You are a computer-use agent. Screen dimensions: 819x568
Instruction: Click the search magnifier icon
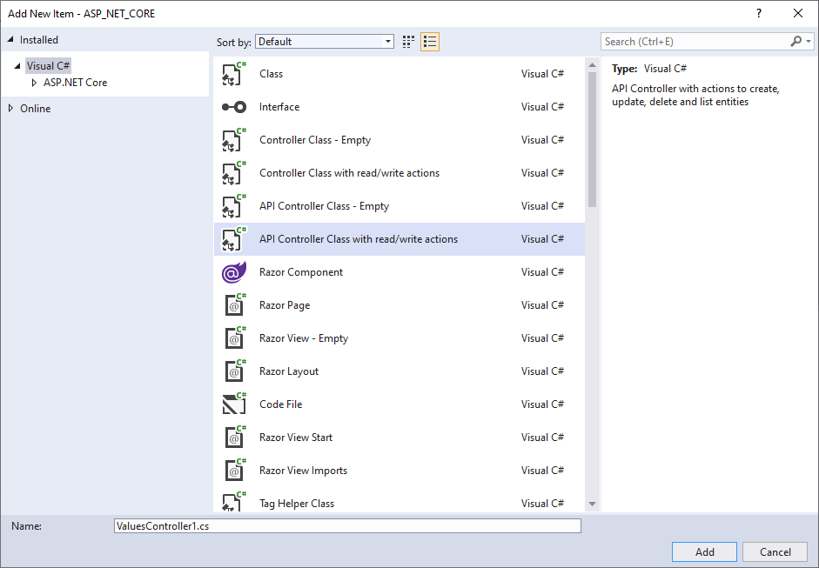(796, 41)
